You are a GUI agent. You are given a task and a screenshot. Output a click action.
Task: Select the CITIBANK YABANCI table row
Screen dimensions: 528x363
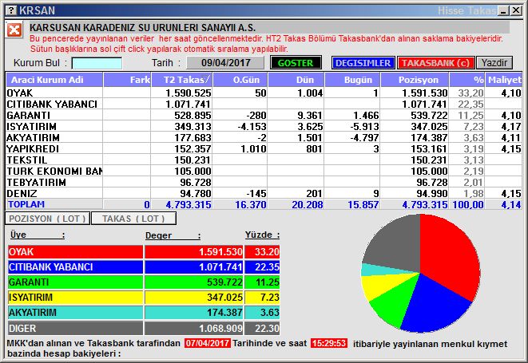pyautogui.click(x=264, y=104)
